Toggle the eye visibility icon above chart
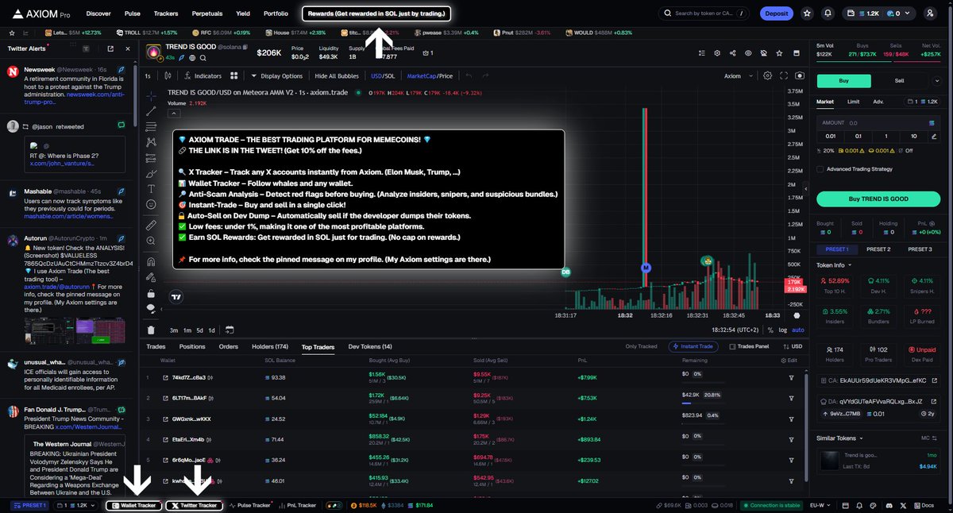Image resolution: width=953 pixels, height=513 pixels. [x=747, y=53]
